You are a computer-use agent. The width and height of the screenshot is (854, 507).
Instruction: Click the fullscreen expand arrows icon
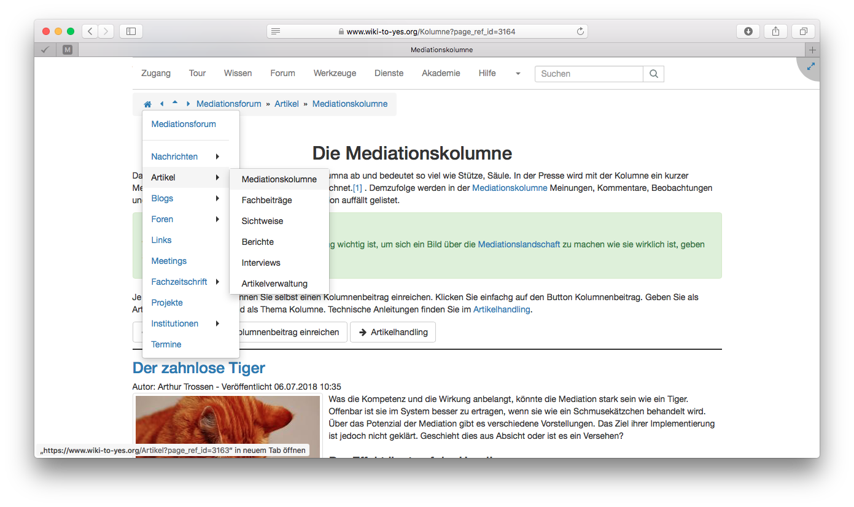coord(810,66)
